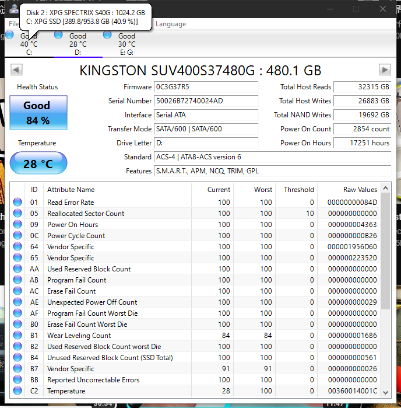Click status circle for Program Fail Count Worst Die

coord(17,313)
